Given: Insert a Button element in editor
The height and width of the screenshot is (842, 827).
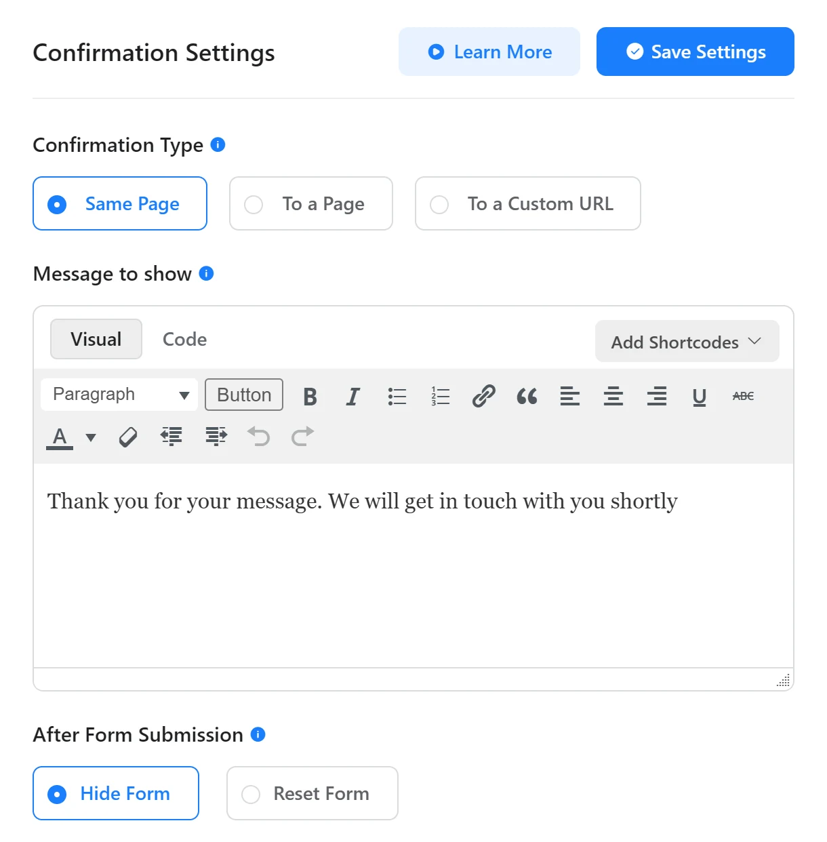Looking at the screenshot, I should click(x=244, y=395).
